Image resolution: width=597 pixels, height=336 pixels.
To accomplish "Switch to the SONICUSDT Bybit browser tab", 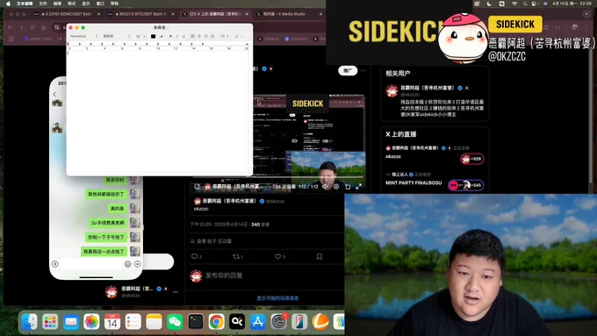I will click(67, 14).
